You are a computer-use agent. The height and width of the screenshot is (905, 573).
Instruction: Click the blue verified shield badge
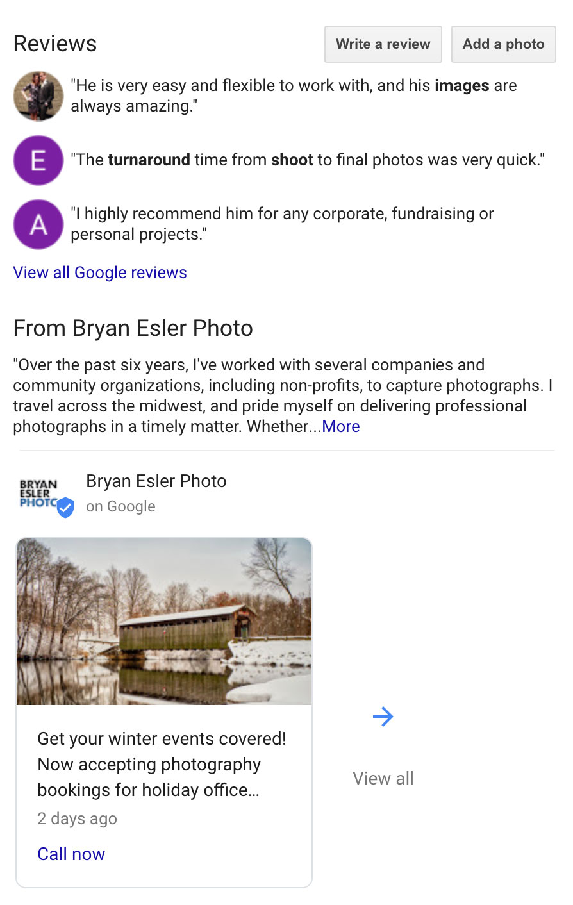tap(65, 508)
